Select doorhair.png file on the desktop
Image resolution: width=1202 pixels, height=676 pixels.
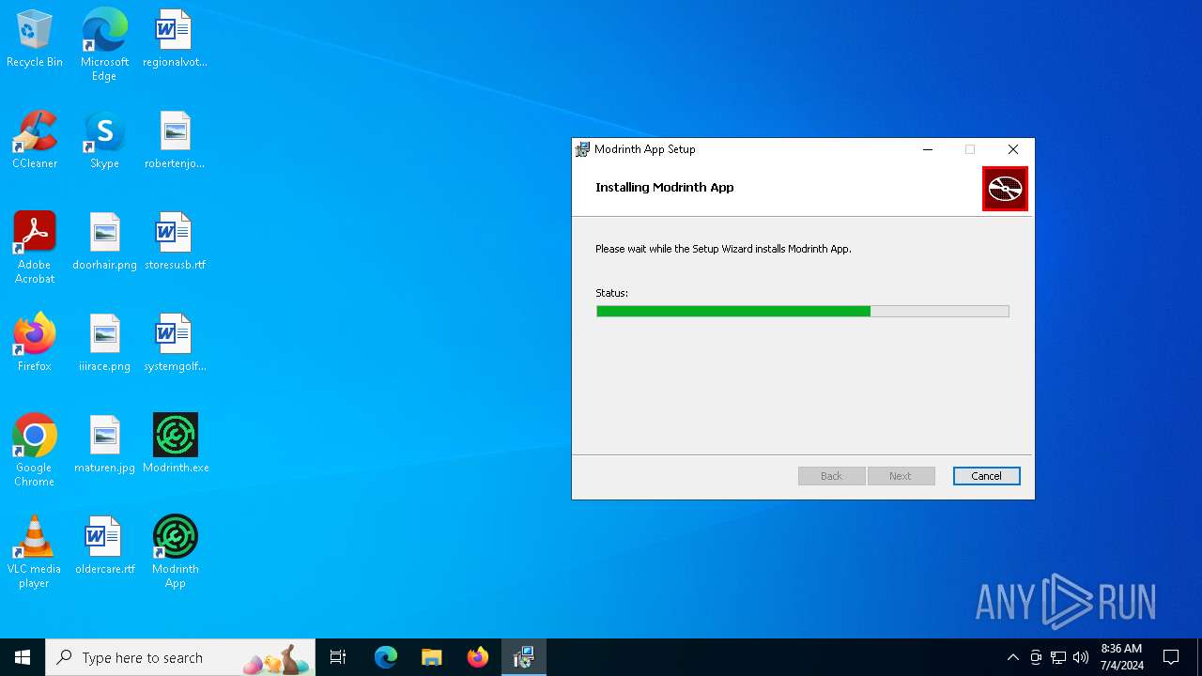coord(104,242)
